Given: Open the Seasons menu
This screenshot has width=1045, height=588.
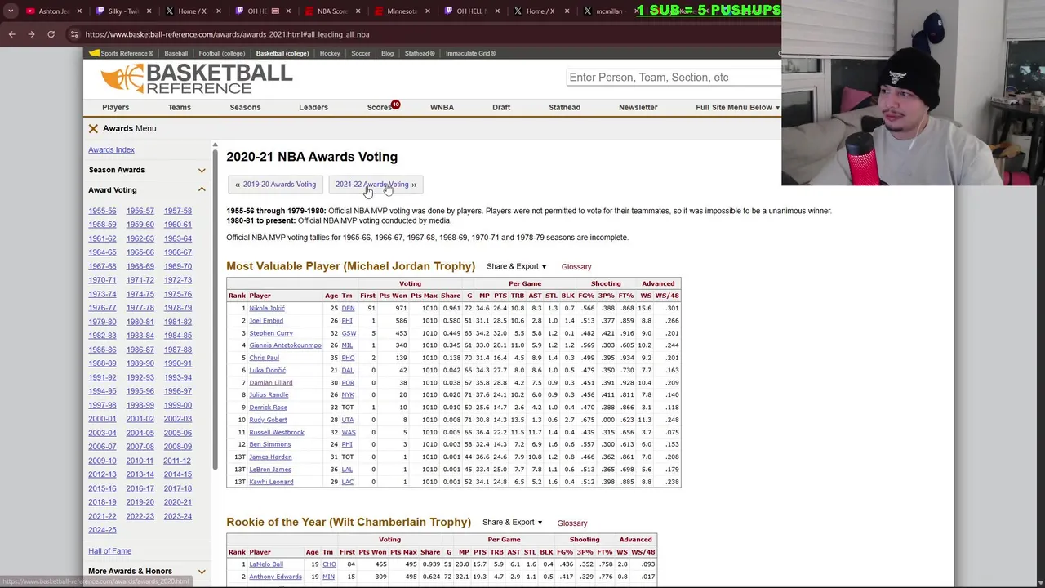Looking at the screenshot, I should click(245, 107).
